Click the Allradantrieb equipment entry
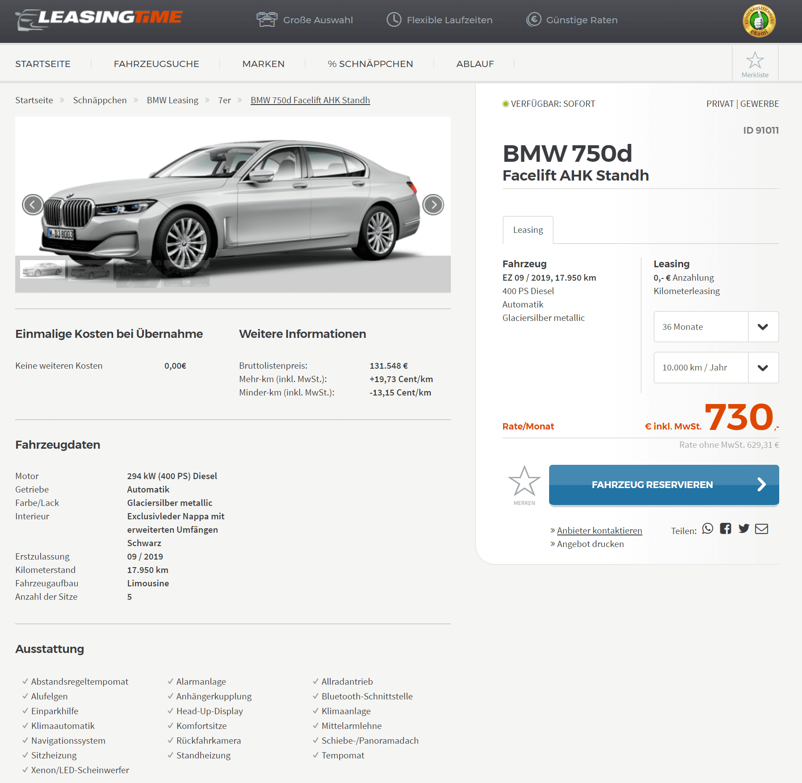 click(347, 682)
